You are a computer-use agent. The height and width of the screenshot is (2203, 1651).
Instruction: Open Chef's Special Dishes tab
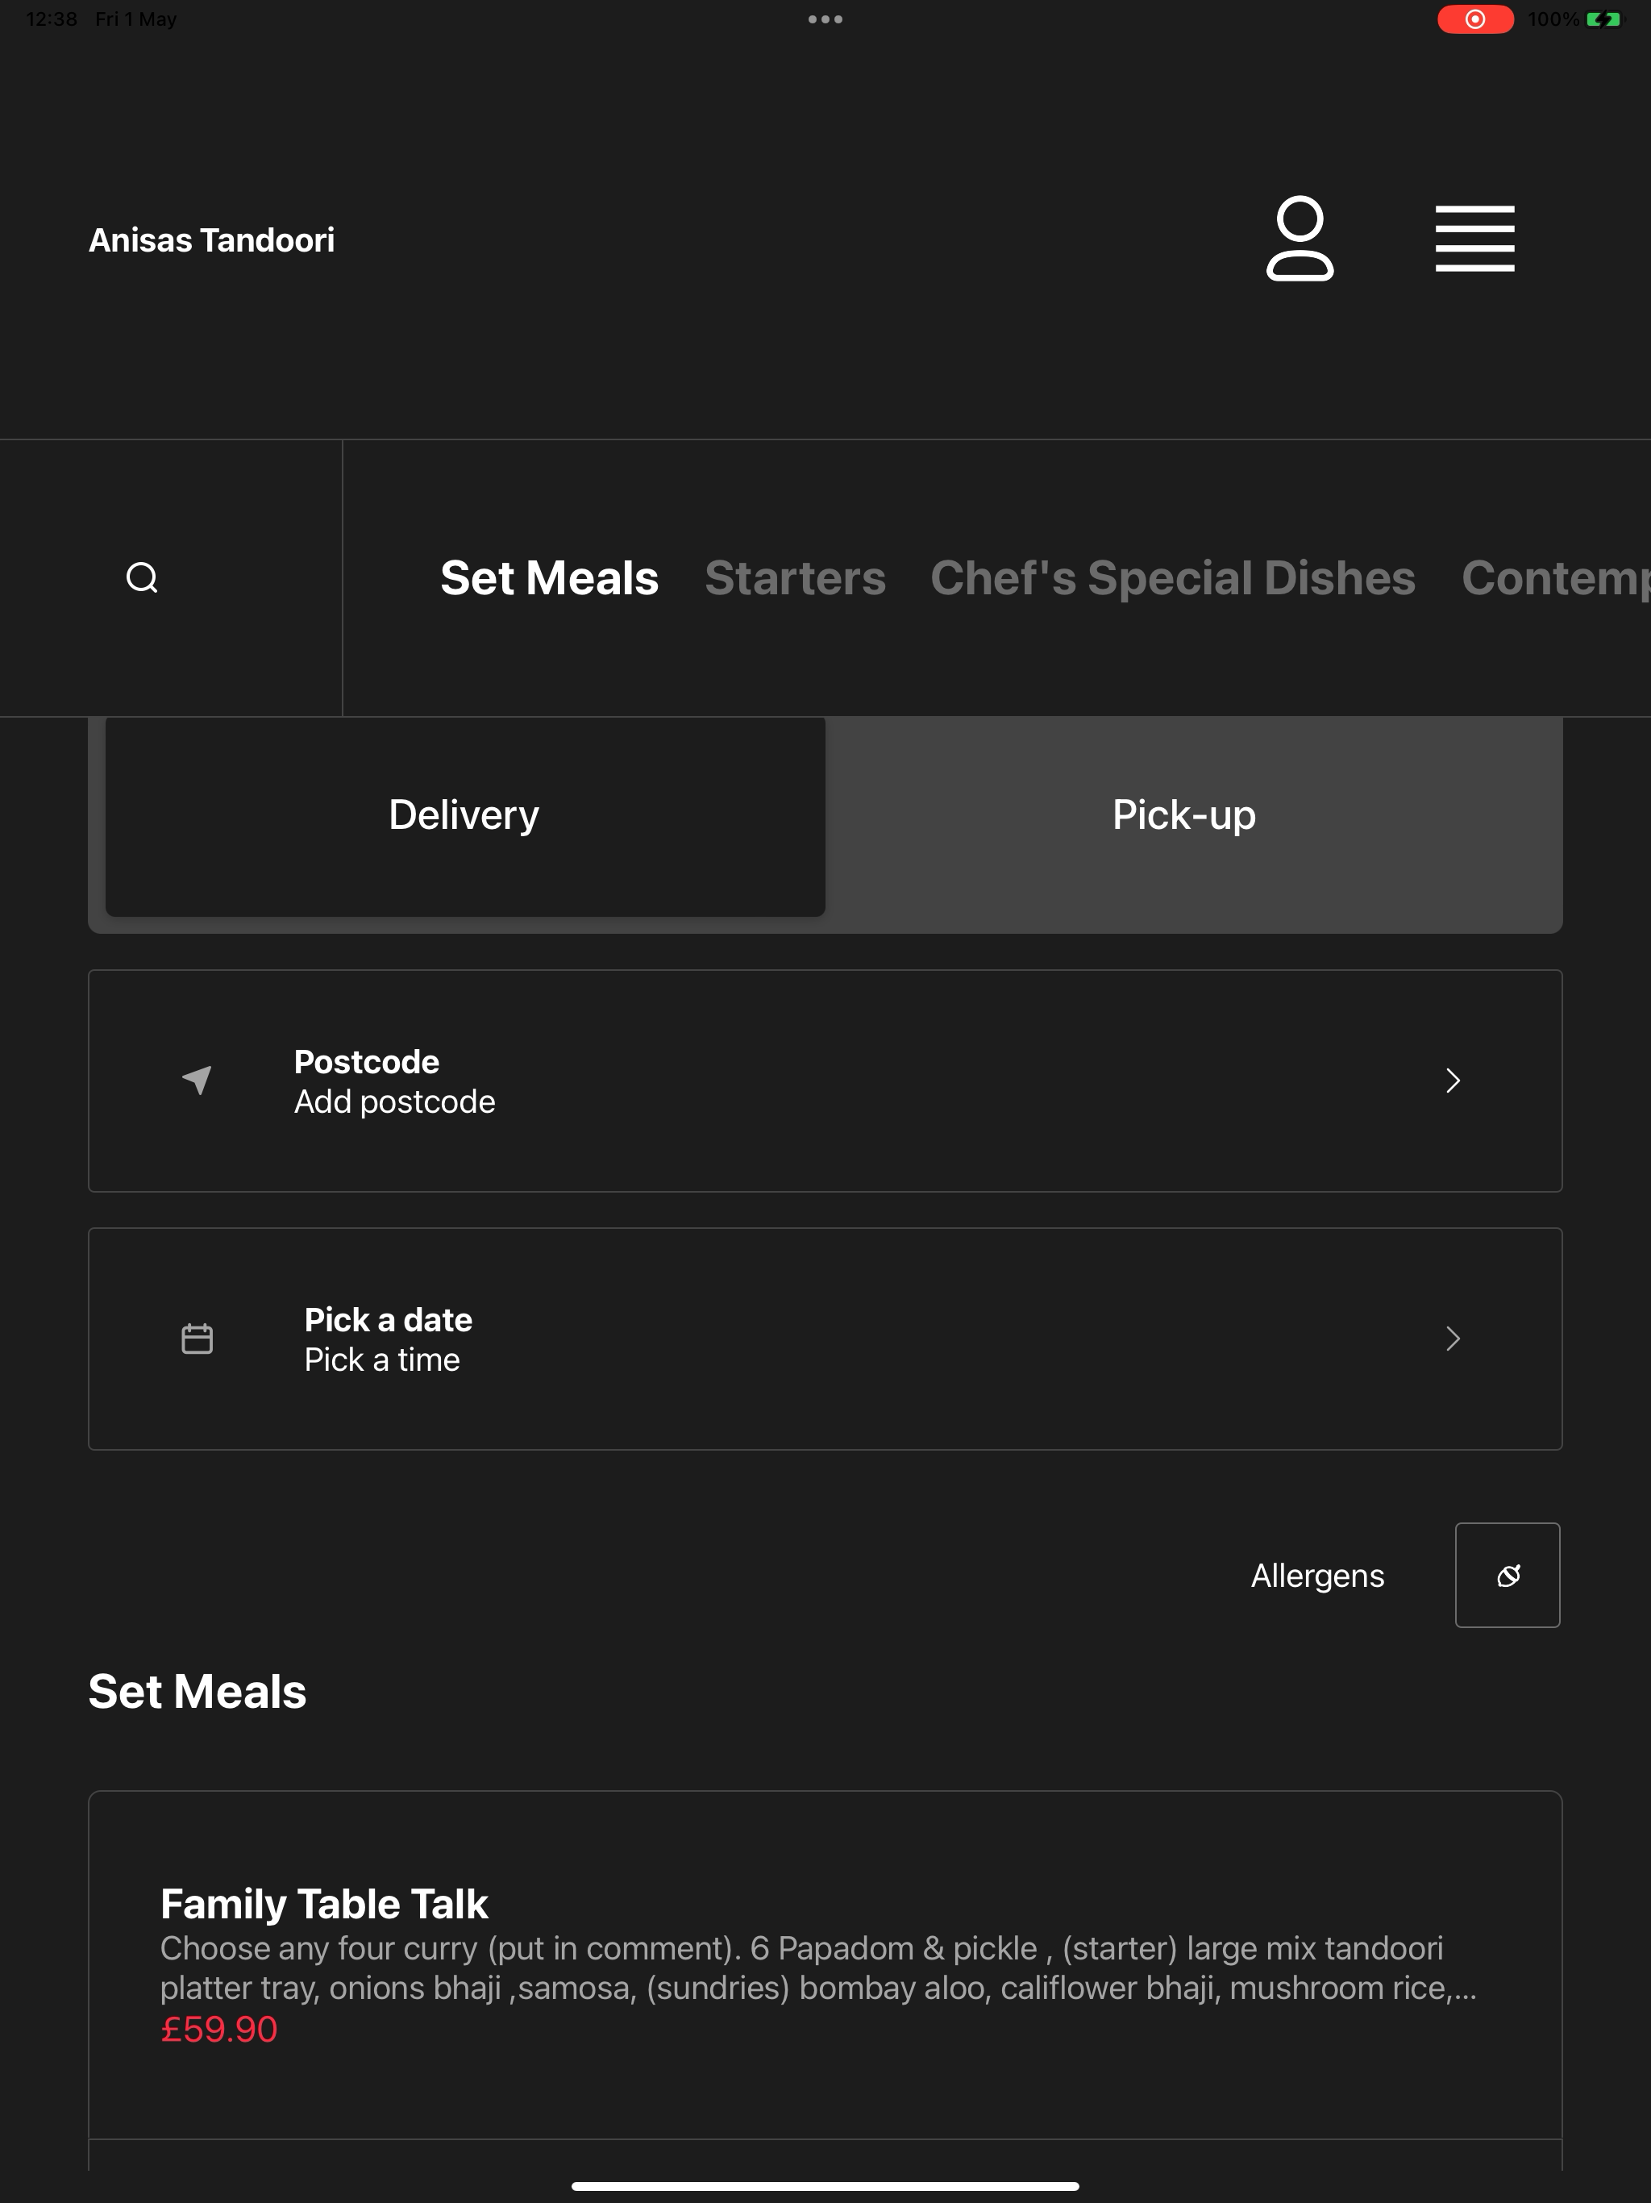click(x=1172, y=577)
